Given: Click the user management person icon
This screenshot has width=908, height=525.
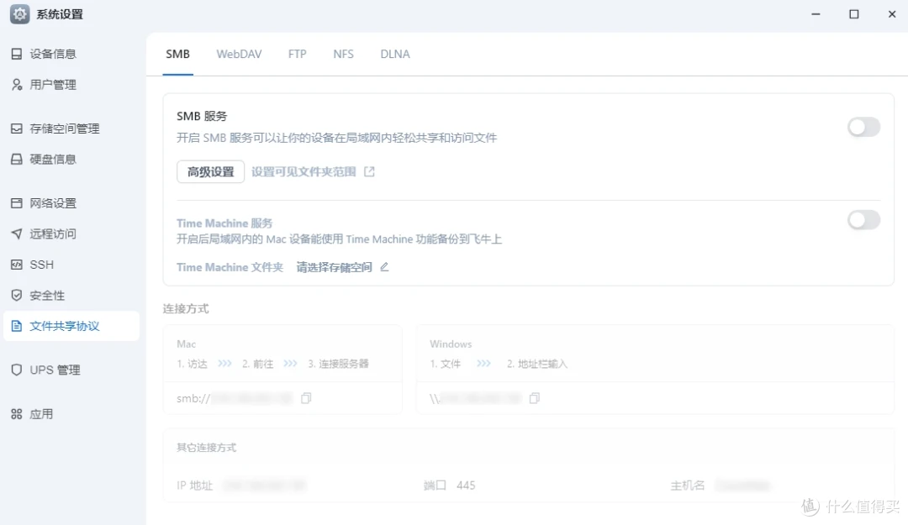Looking at the screenshot, I should (x=17, y=85).
